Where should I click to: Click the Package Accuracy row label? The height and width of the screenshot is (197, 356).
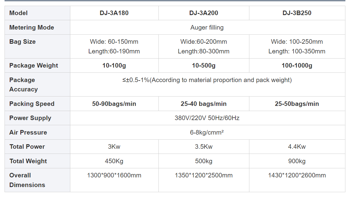point(23,84)
